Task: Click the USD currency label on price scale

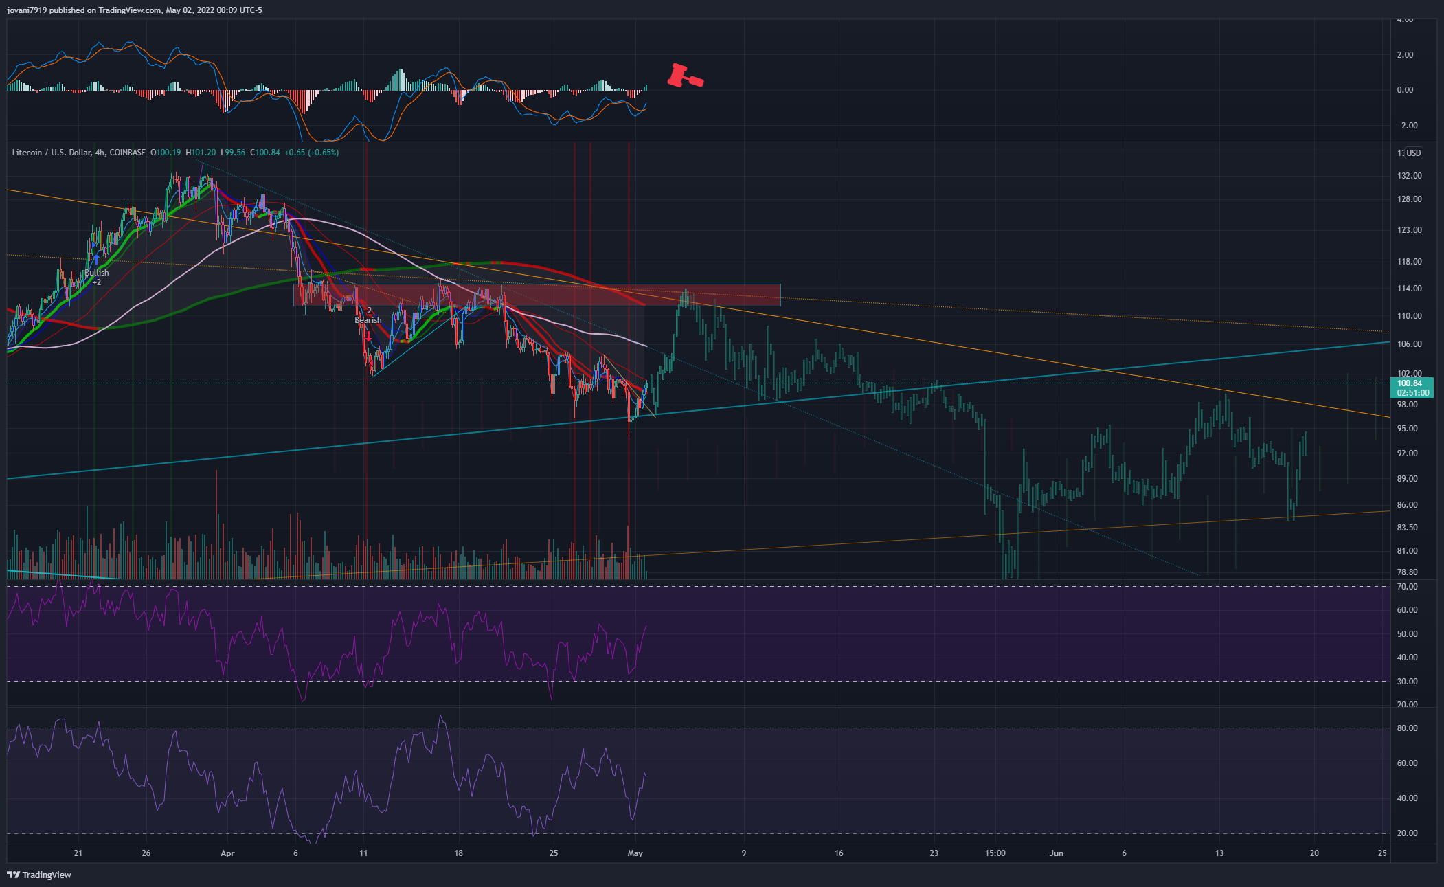Action: click(x=1413, y=153)
